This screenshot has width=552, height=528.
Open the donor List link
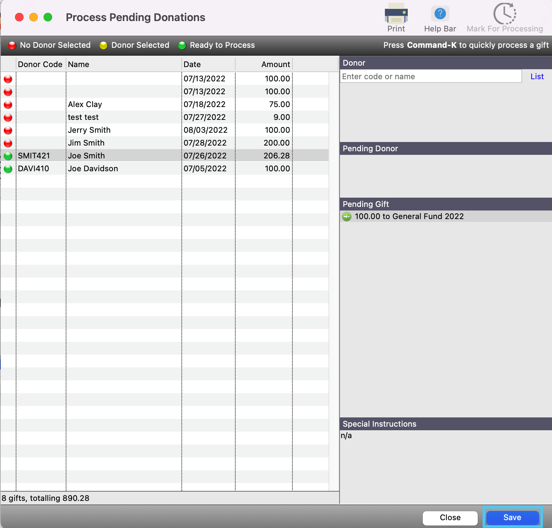coord(537,76)
